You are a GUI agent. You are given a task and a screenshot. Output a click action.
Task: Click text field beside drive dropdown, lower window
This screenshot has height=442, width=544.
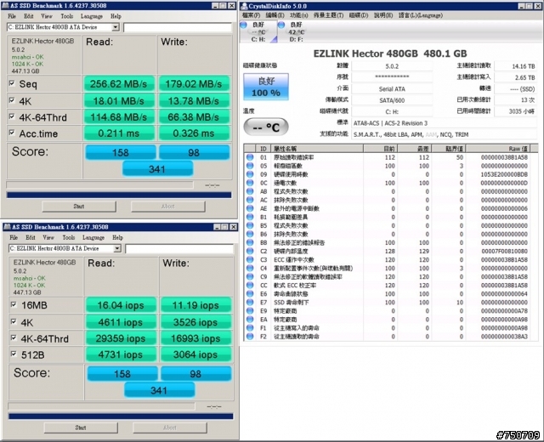tap(179, 249)
